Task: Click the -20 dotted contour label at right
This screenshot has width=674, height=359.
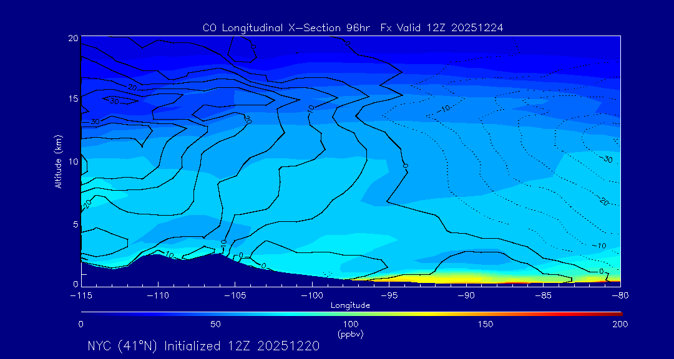Action: pyautogui.click(x=602, y=202)
